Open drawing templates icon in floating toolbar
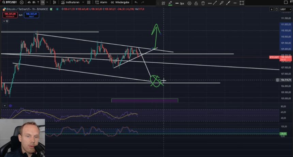This screenshot has height=157, width=293. 163,3
